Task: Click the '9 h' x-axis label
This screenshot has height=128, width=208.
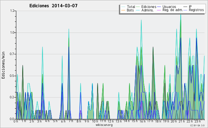Action: (87, 121)
